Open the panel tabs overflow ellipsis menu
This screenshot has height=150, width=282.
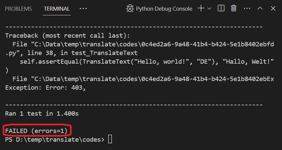(x=83, y=9)
